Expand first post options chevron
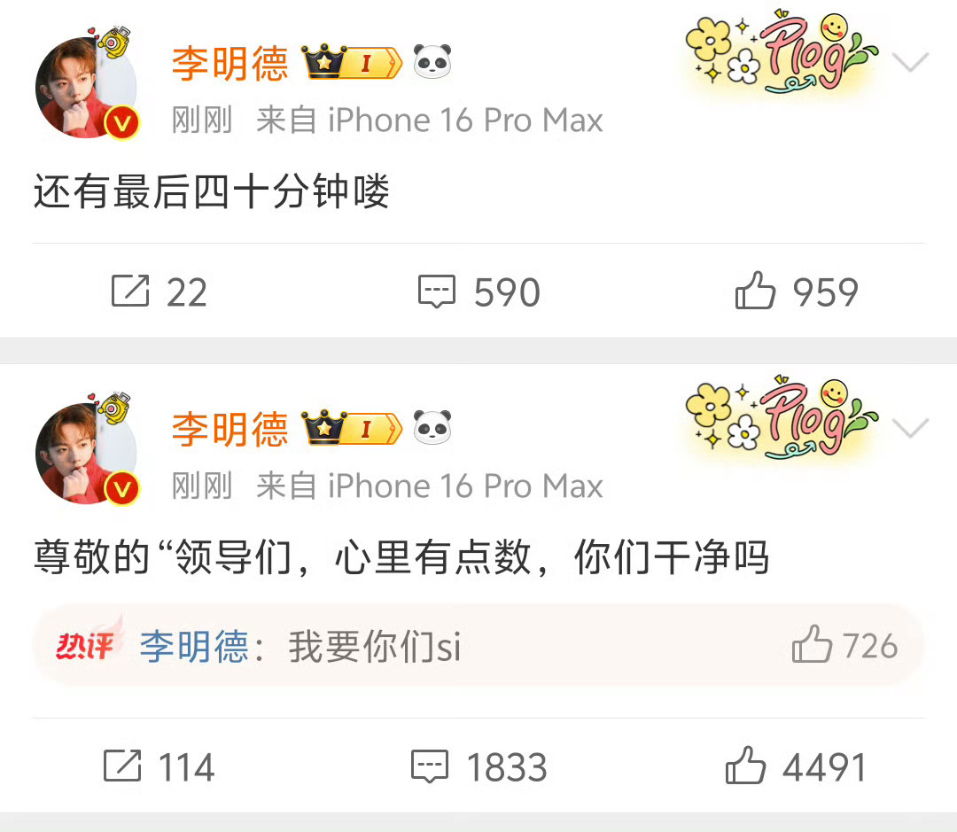957x832 pixels. [910, 62]
